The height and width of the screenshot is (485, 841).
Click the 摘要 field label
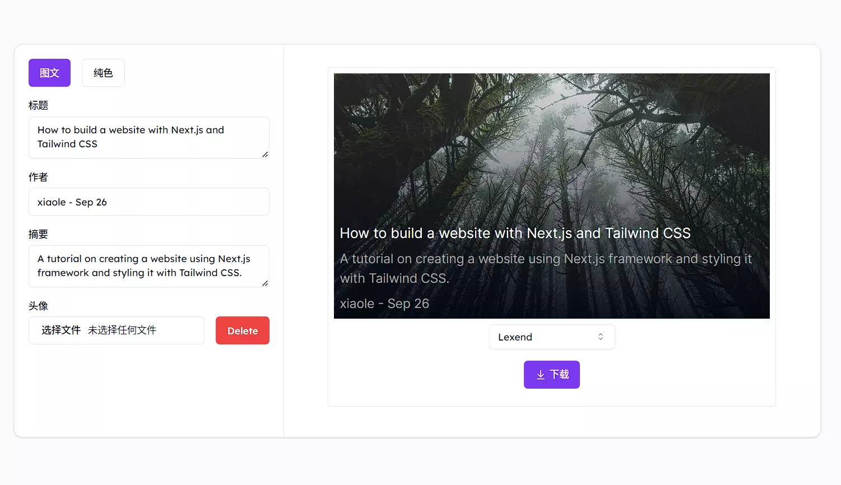[x=38, y=234]
